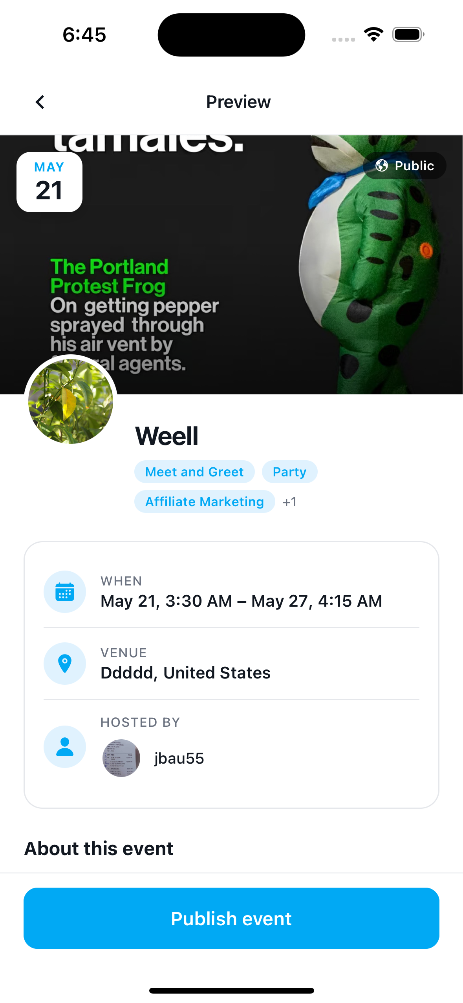Tap the MAY 21 date badge
This screenshot has height=1003, width=463.
(49, 182)
